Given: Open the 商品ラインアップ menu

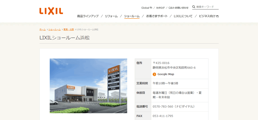Looking at the screenshot, I should (88, 16).
